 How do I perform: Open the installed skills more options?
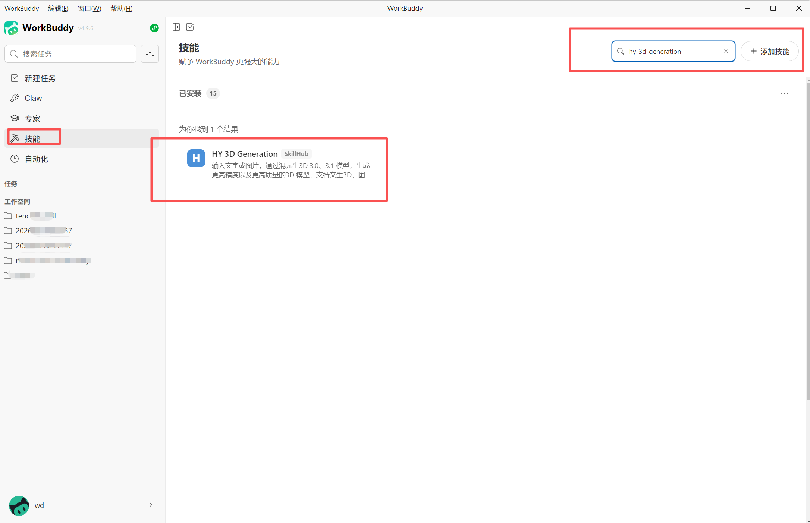785,93
